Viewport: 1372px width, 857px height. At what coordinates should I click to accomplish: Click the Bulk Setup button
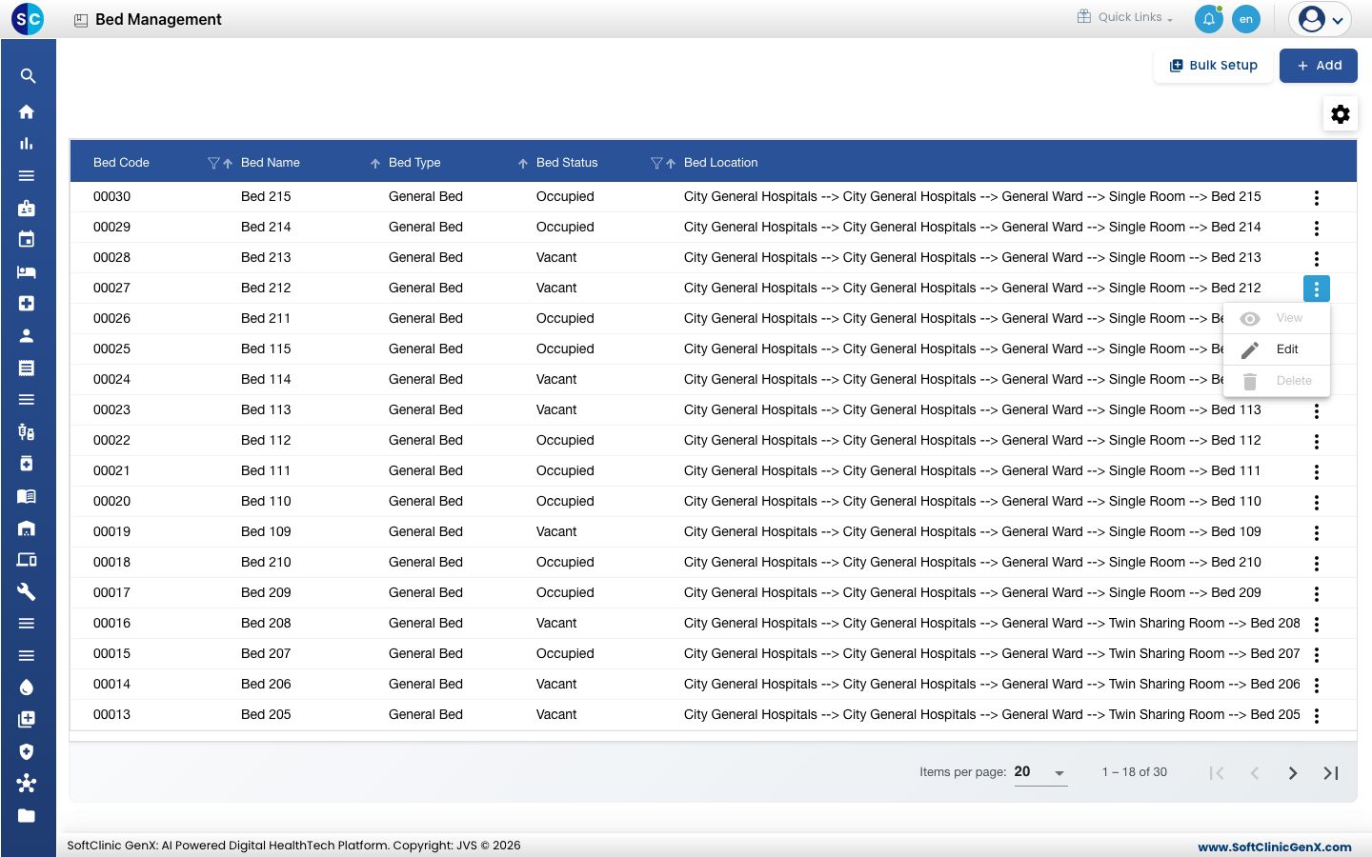click(1214, 66)
